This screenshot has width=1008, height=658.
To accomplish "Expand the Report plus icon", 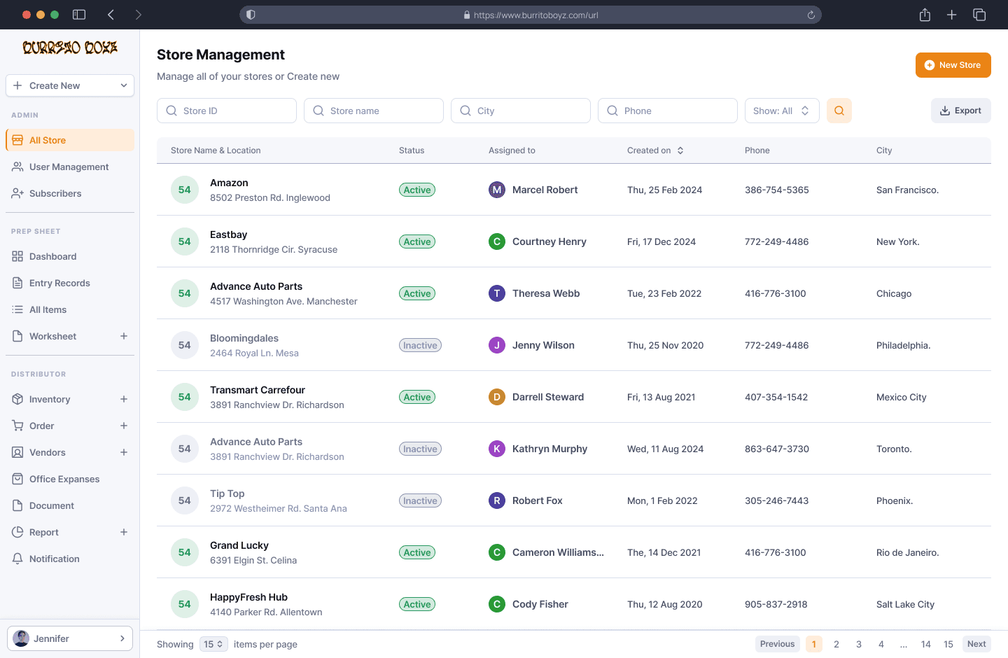I will (x=124, y=532).
